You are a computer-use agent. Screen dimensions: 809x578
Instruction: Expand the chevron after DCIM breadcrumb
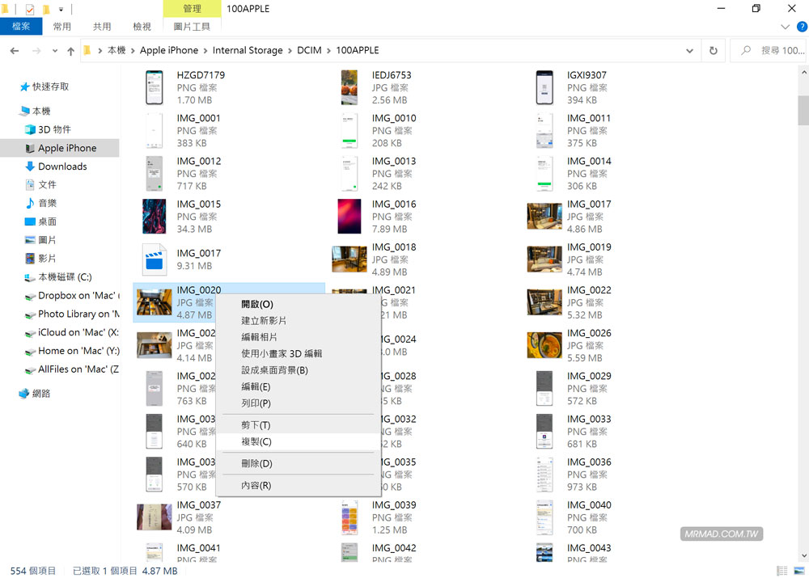328,51
